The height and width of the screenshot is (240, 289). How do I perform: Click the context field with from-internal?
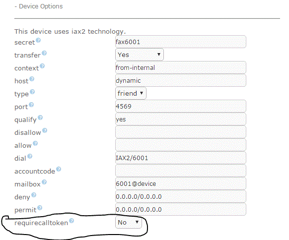pyautogui.click(x=181, y=68)
